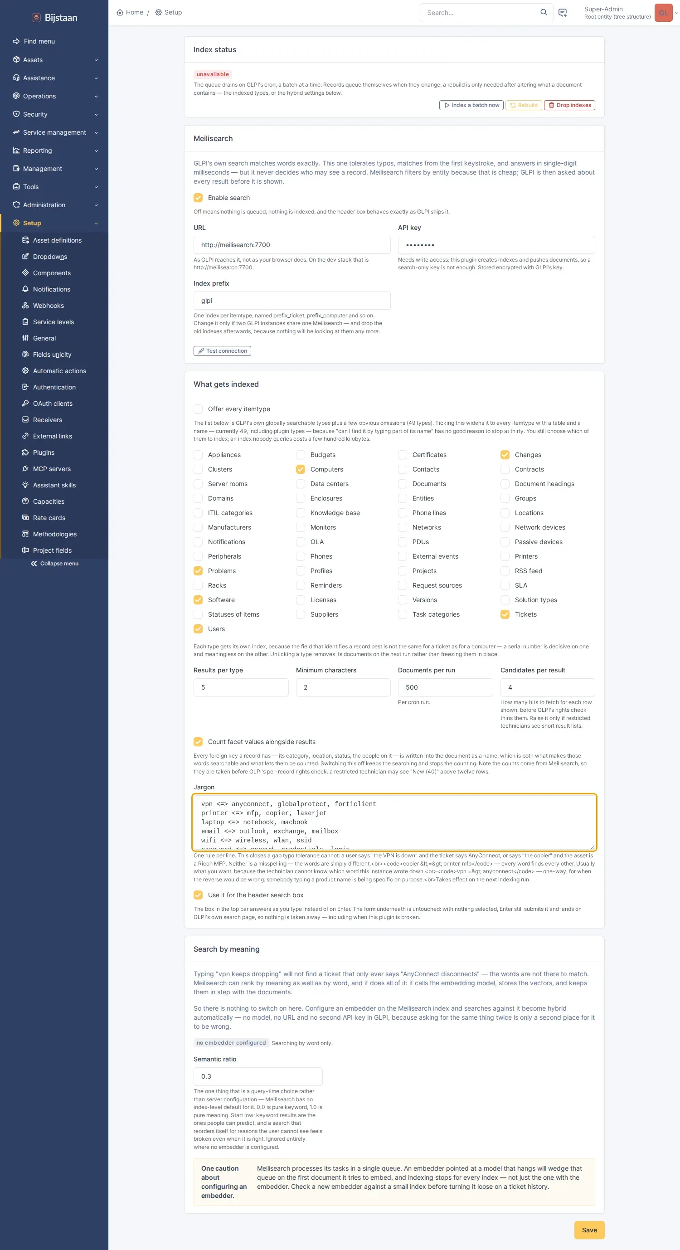Toggle Use it for the header search box

pyautogui.click(x=198, y=895)
